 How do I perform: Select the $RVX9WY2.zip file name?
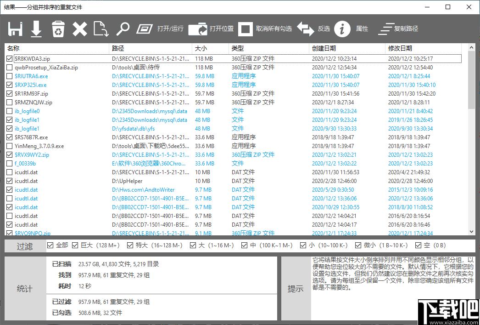pos(32,155)
